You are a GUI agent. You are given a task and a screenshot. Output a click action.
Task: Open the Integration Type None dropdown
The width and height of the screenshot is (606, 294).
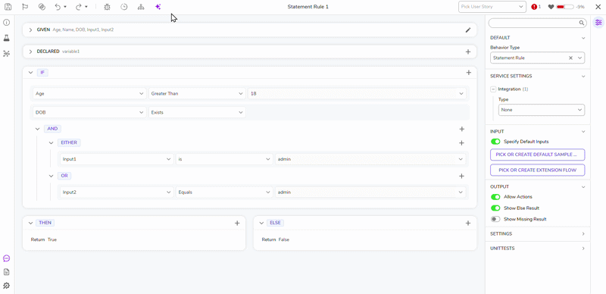click(542, 110)
